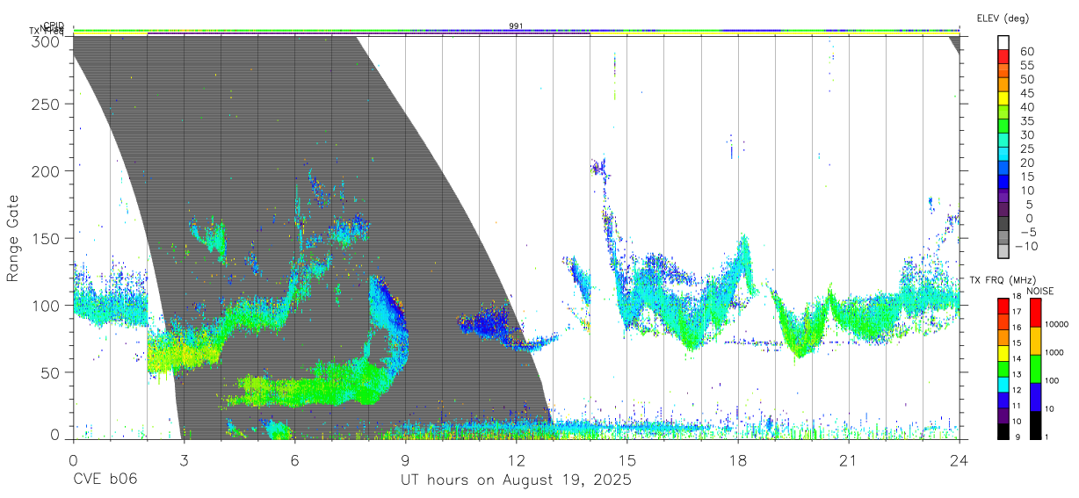Click the light gray bottom swatch of ELEV bar
The image size is (1079, 498).
1003,251
